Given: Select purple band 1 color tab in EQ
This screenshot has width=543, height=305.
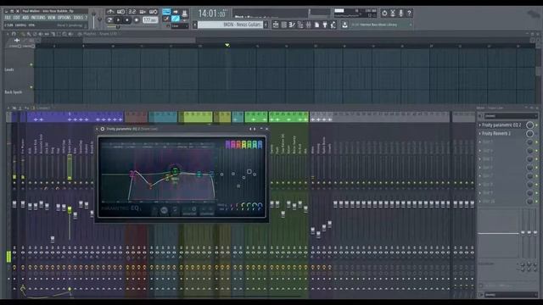Looking at the screenshot, I should click(227, 144).
